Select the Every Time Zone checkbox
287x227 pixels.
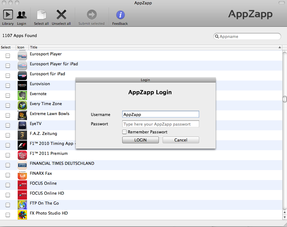[8, 105]
